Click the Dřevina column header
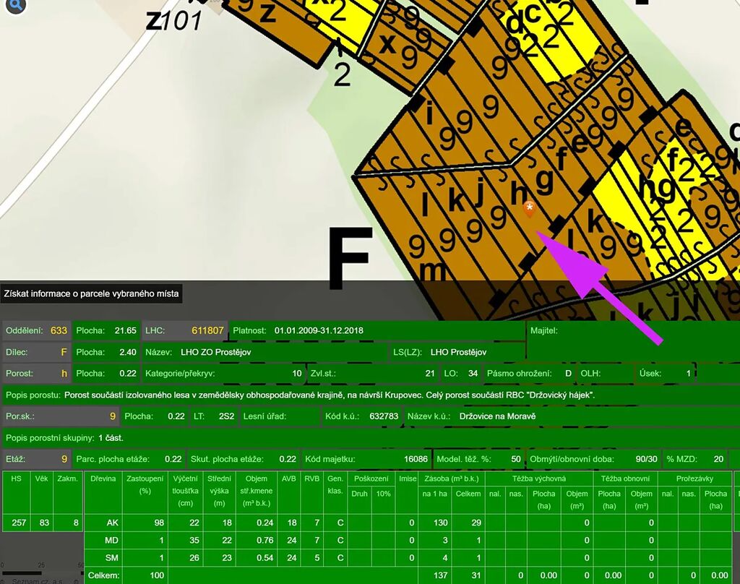The height and width of the screenshot is (584, 740). 102,478
